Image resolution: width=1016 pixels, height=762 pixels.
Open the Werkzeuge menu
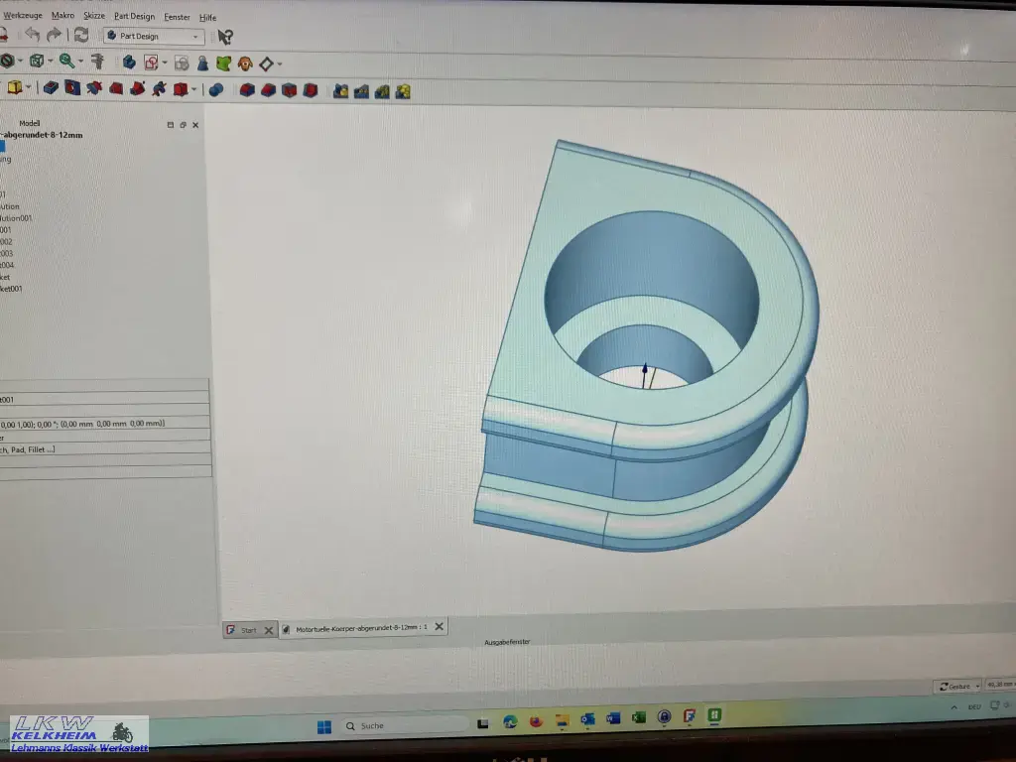23,15
